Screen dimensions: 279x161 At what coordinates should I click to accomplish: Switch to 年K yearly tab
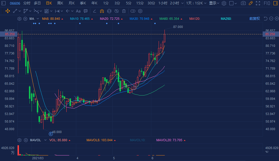(94, 3)
